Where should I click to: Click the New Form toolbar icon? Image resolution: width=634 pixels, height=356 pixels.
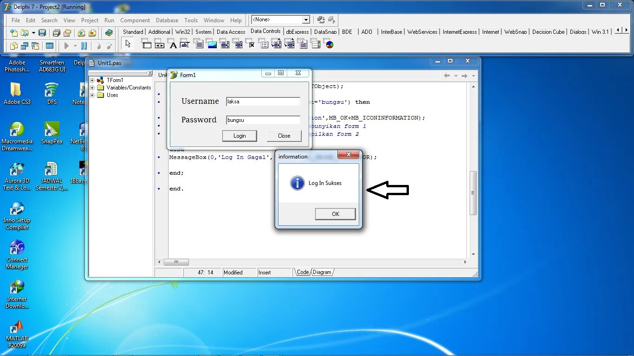(50, 46)
